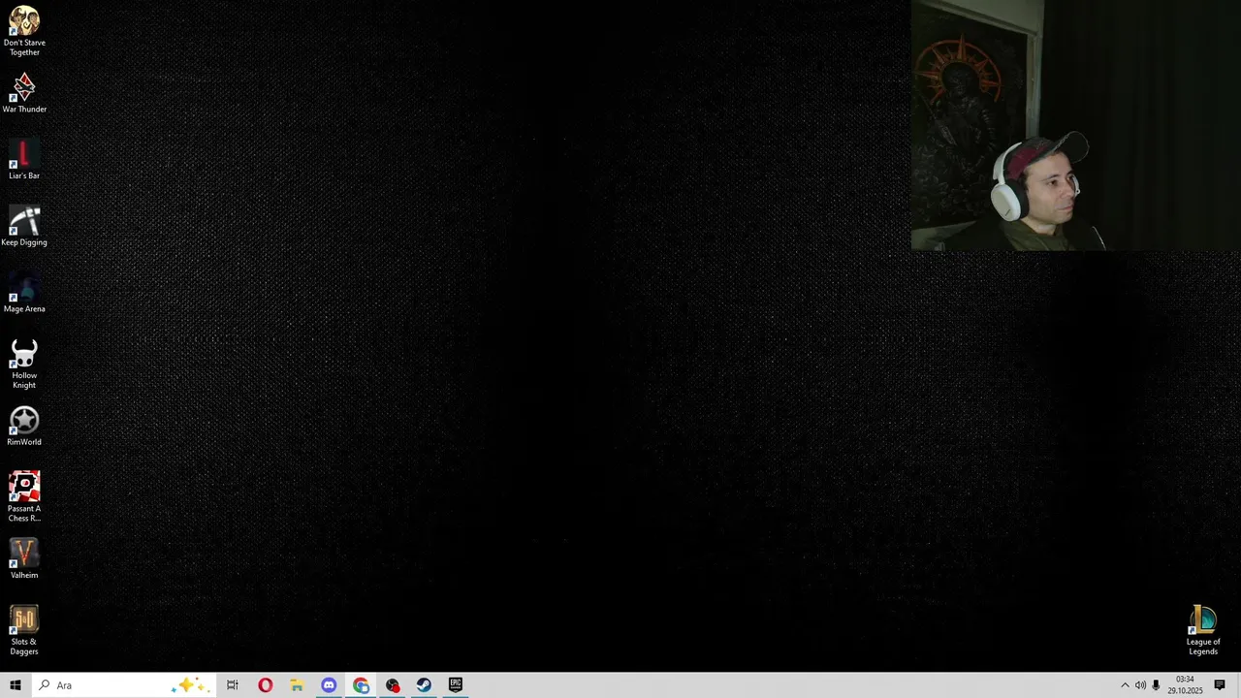
Task: Select the RimWorld desktop shortcut
Action: tap(24, 427)
